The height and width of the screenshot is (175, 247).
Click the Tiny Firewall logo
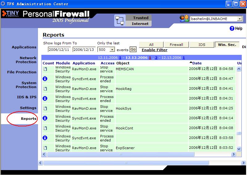(10, 14)
